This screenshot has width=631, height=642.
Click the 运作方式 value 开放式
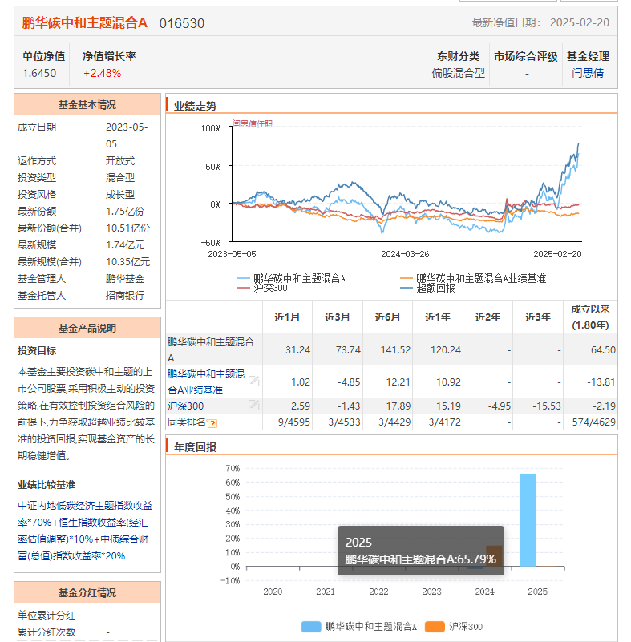point(120,161)
